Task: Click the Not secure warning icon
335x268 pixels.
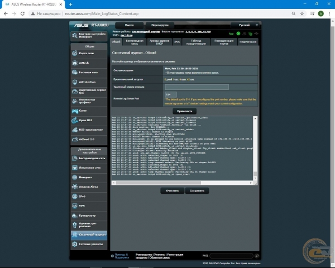Action: coord(33,13)
